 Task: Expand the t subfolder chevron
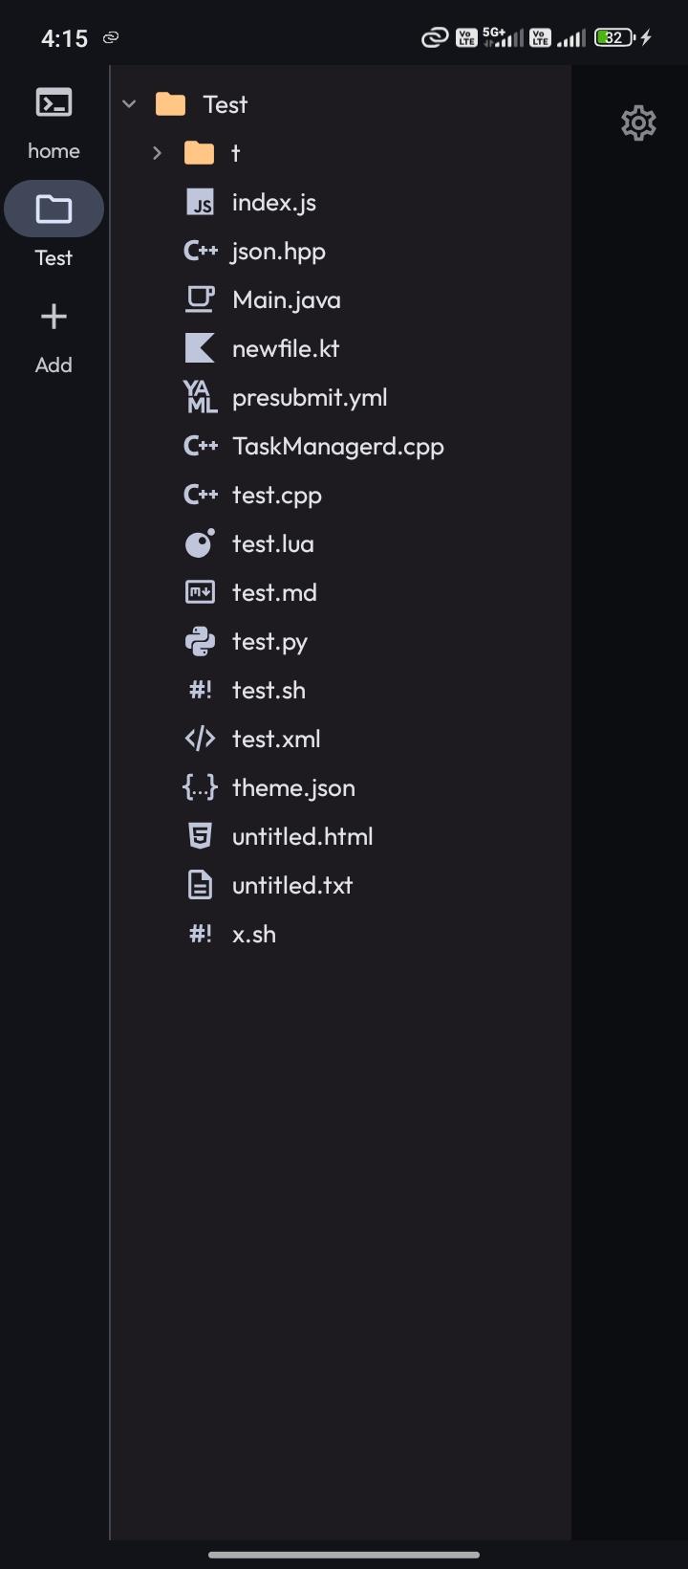click(x=158, y=153)
